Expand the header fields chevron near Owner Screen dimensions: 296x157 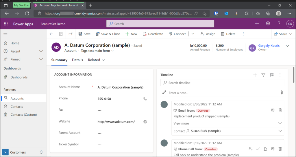click(x=287, y=46)
